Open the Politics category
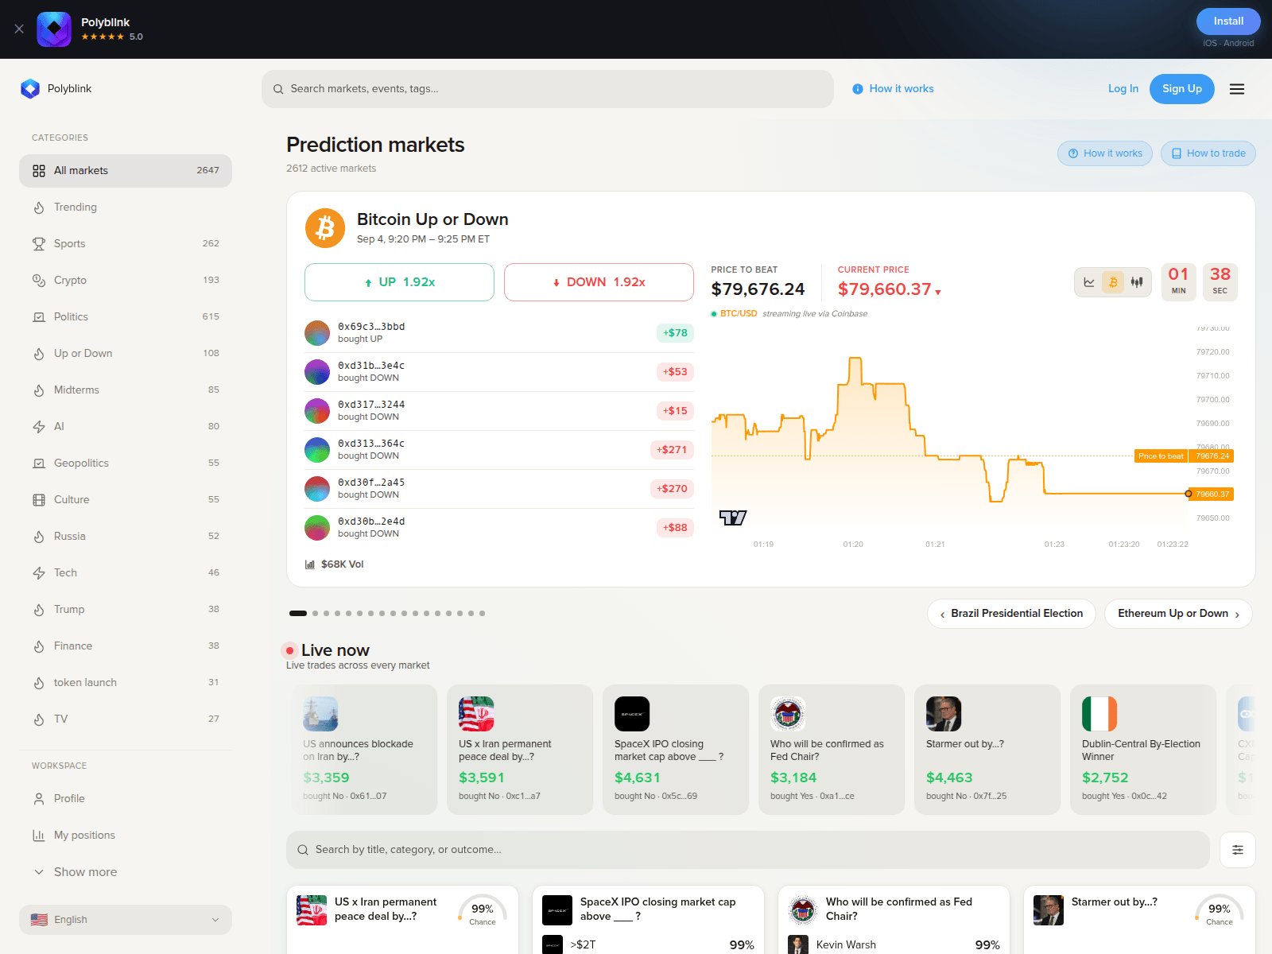 click(x=126, y=317)
